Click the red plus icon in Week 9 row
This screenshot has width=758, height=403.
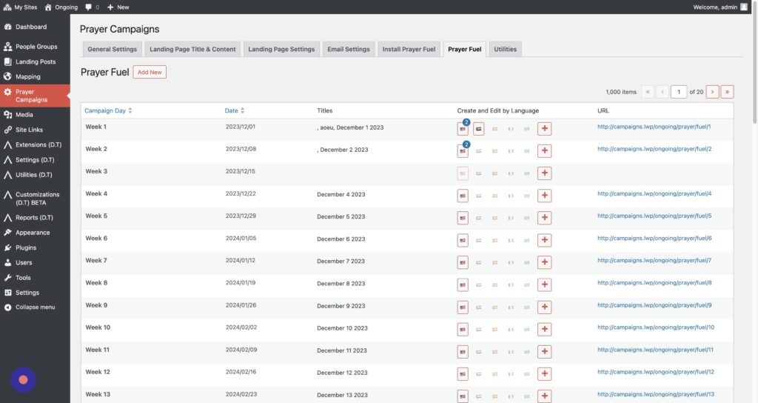545,307
